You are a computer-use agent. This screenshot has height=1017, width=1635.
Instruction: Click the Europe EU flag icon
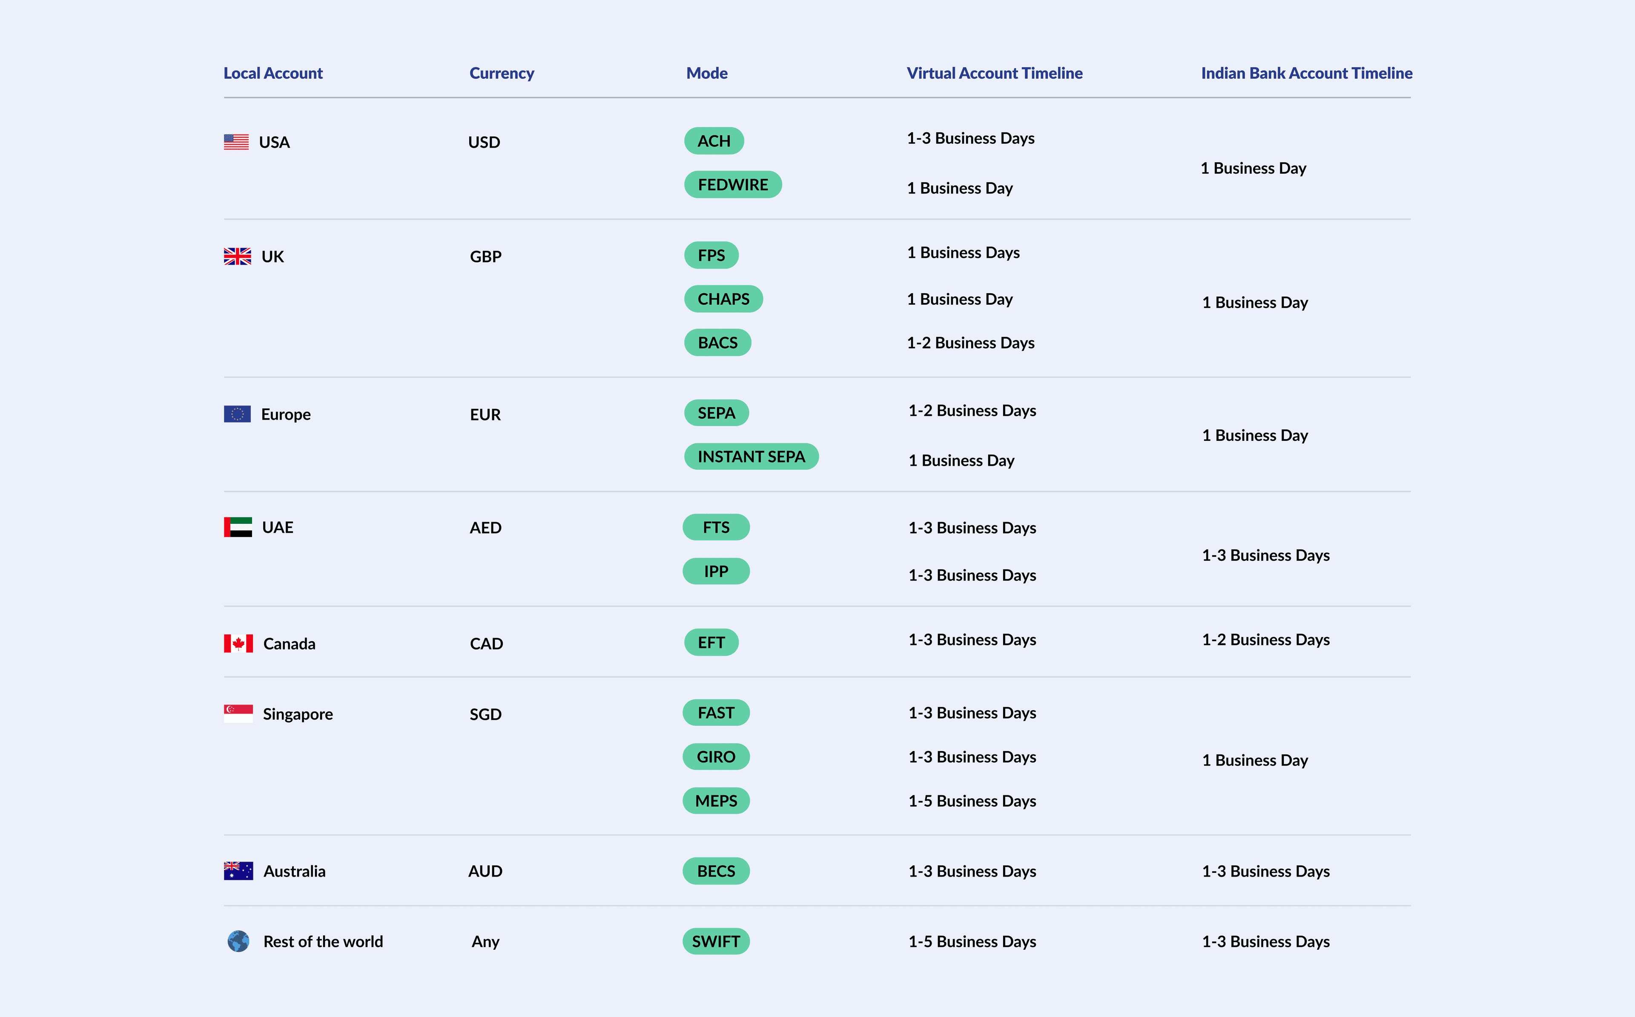(x=238, y=414)
